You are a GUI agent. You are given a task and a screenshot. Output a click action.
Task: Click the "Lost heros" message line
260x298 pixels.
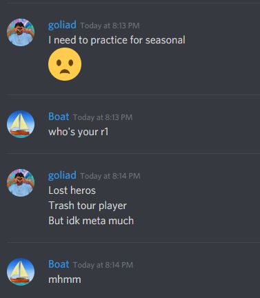(72, 190)
